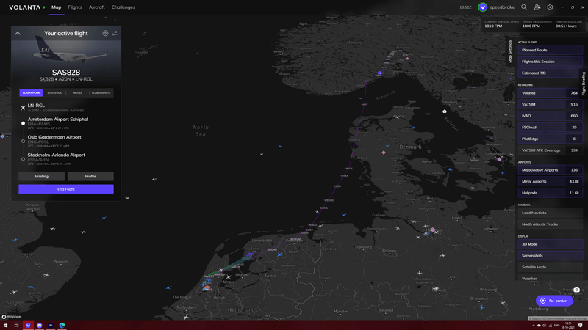Open the settings gear icon
588x330 pixels.
click(x=550, y=7)
